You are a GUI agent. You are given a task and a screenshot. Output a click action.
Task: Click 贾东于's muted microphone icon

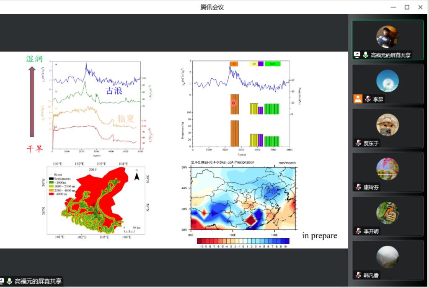tap(358, 143)
